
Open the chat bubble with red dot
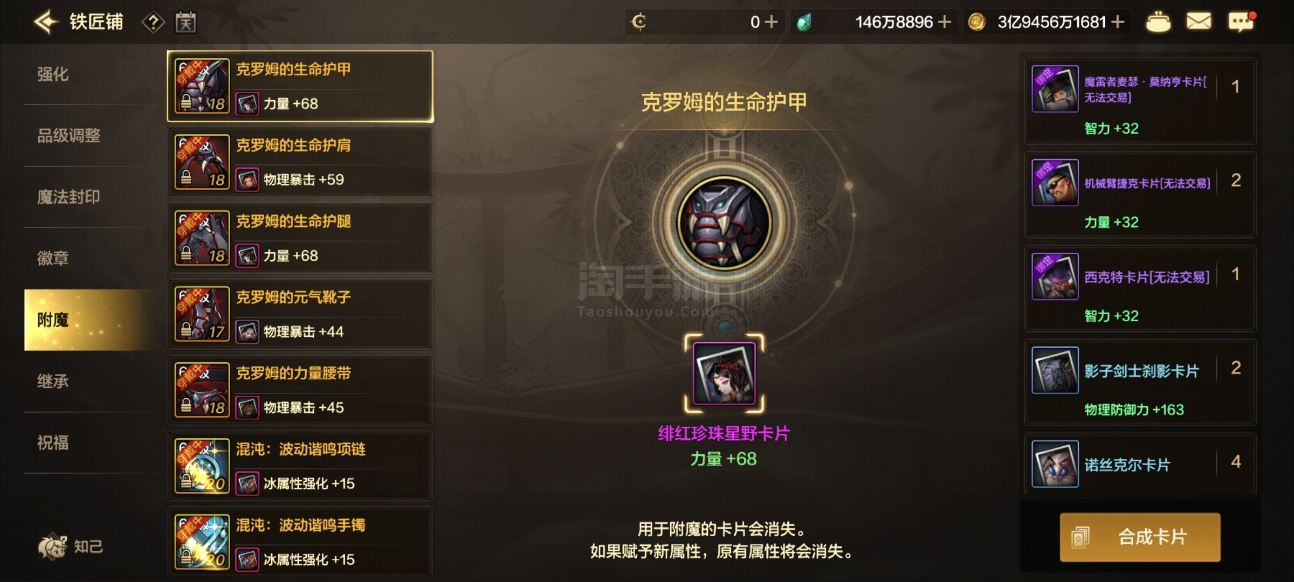click(x=1242, y=22)
